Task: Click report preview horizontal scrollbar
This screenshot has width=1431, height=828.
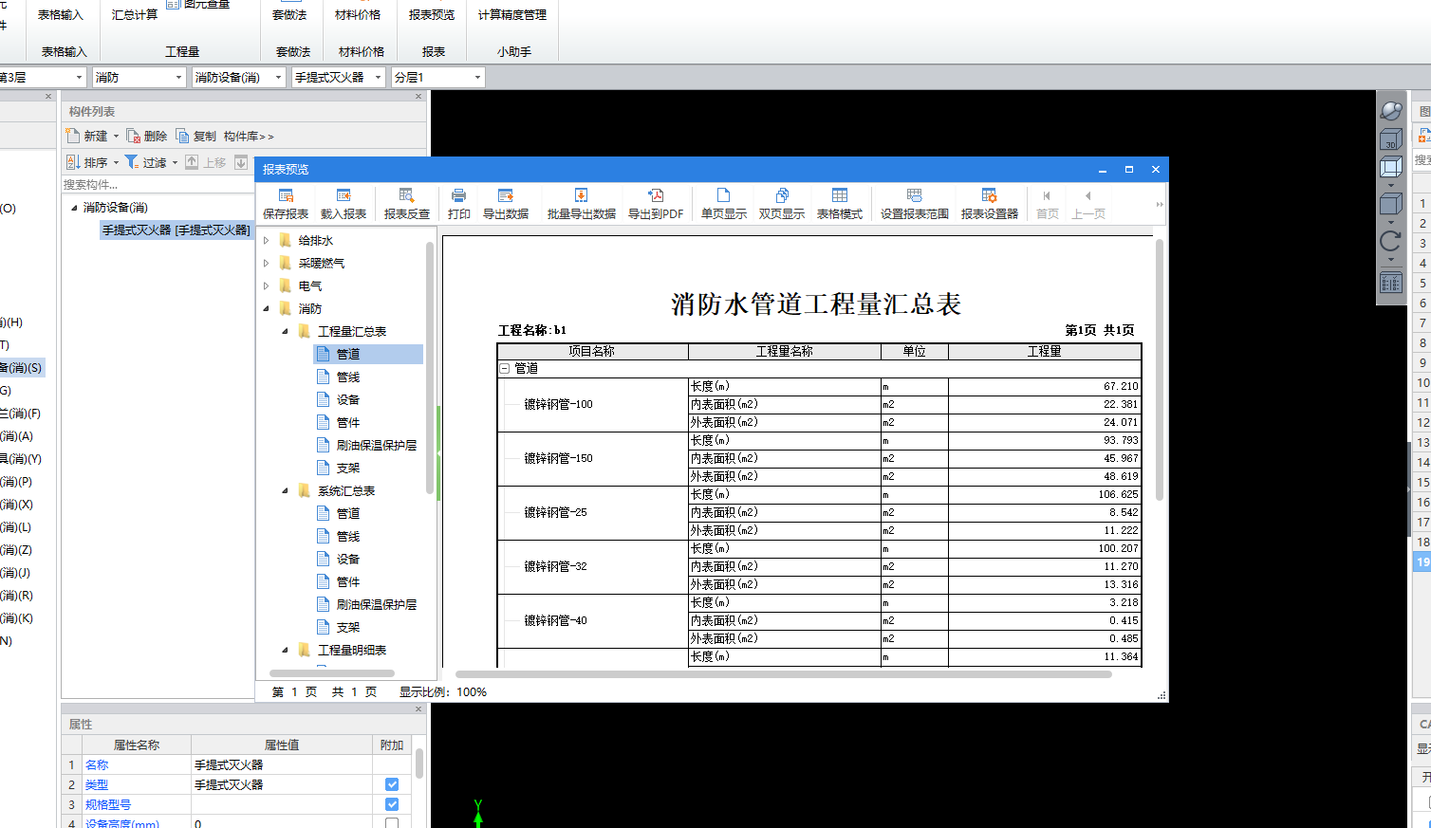Action: 784,674
